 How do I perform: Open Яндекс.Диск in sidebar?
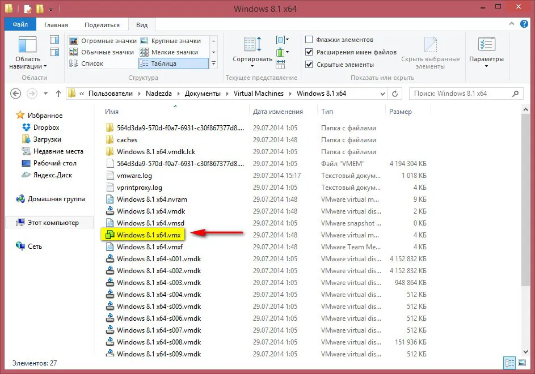[47, 175]
